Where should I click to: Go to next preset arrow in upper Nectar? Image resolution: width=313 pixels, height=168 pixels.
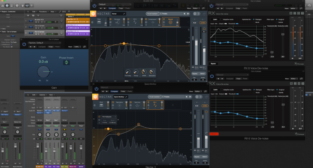pos(188,14)
